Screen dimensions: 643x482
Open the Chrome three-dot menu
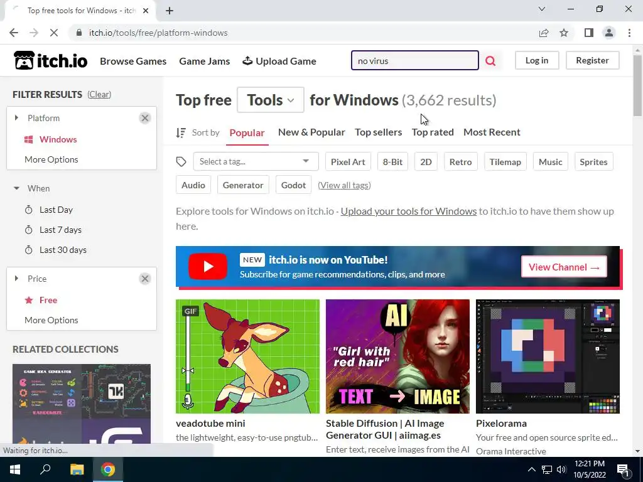point(629,33)
